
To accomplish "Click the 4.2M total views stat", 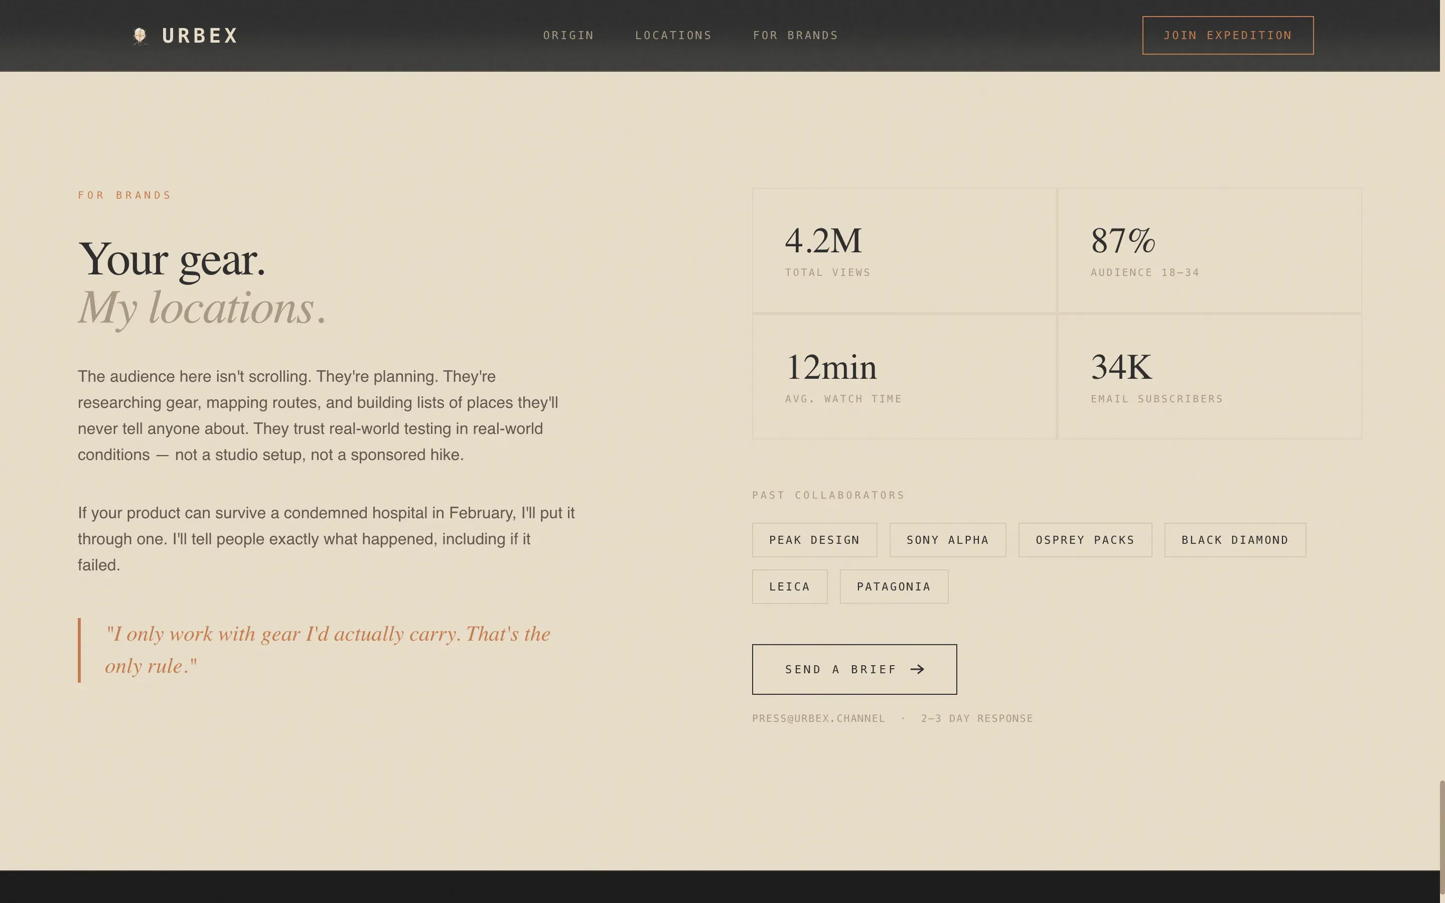I will coord(904,250).
